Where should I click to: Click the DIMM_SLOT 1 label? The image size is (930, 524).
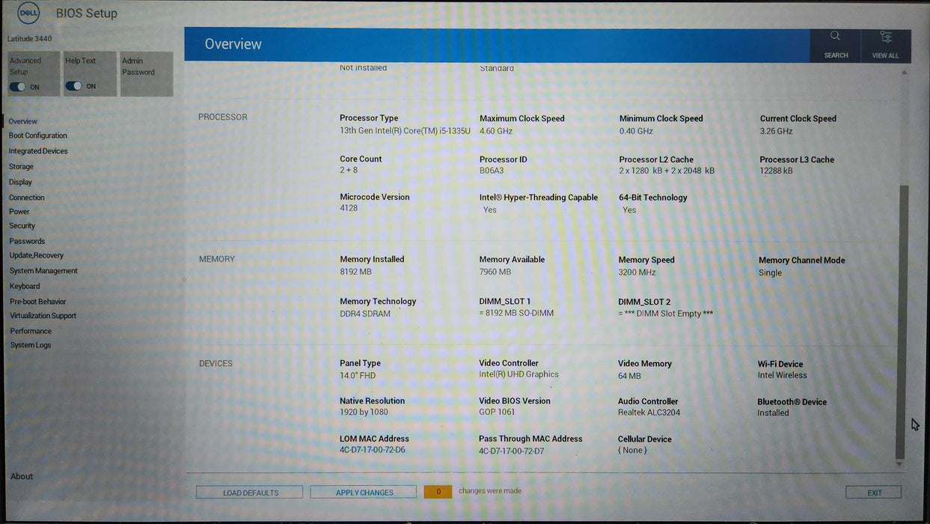[505, 302]
